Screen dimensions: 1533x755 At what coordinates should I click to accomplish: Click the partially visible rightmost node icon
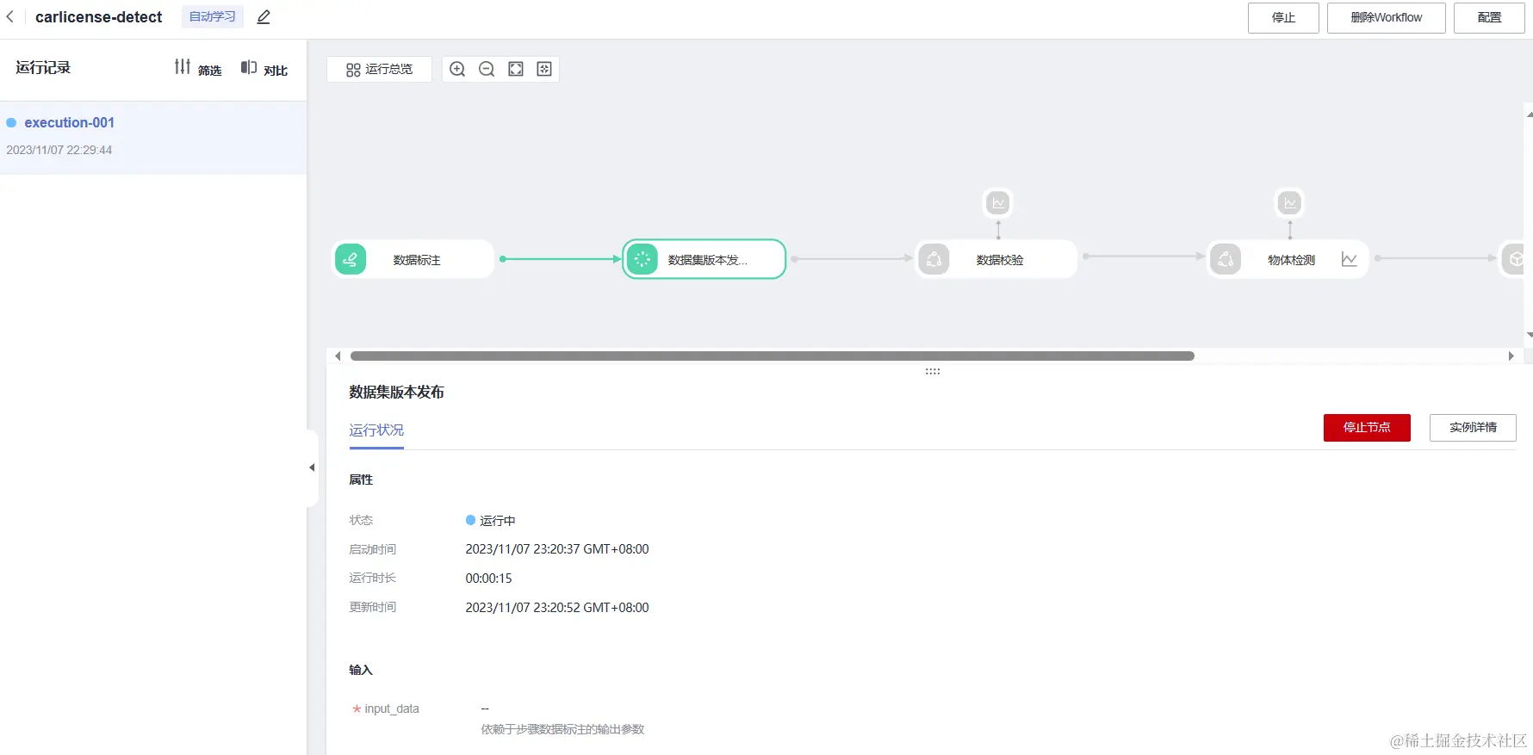pyautogui.click(x=1514, y=259)
